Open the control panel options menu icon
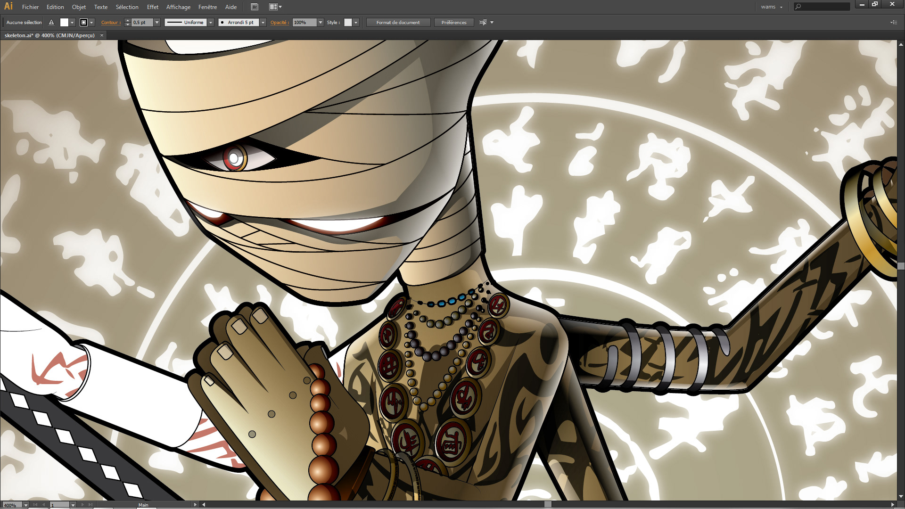The height and width of the screenshot is (509, 905). tap(893, 23)
